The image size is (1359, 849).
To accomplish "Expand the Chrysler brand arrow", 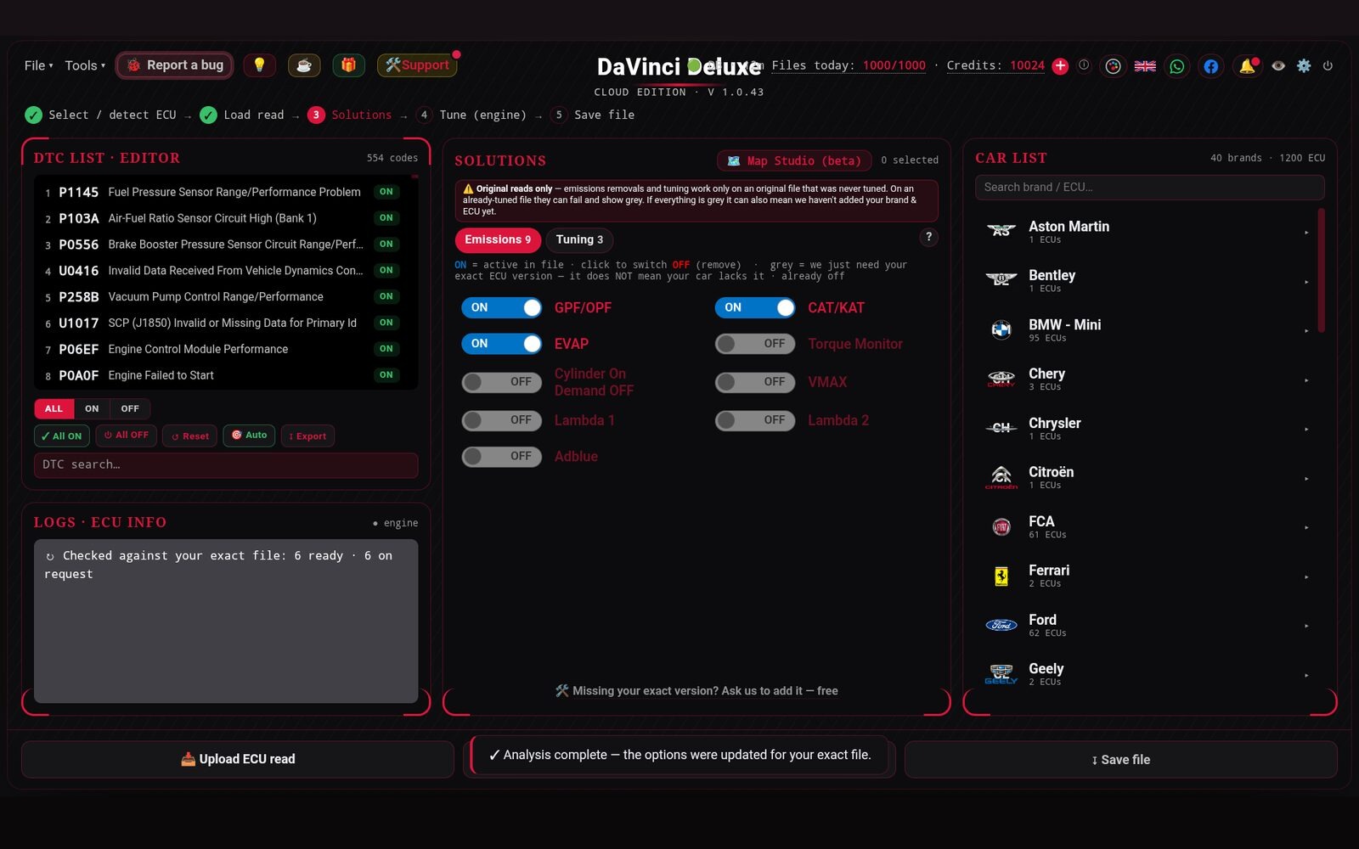I will coord(1306,429).
